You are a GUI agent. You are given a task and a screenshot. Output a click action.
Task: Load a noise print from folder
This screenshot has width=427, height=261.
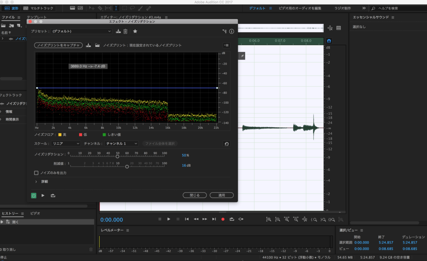(97, 45)
